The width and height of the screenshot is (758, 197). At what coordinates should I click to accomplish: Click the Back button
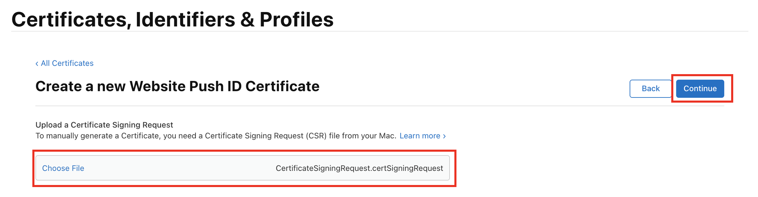click(x=650, y=89)
